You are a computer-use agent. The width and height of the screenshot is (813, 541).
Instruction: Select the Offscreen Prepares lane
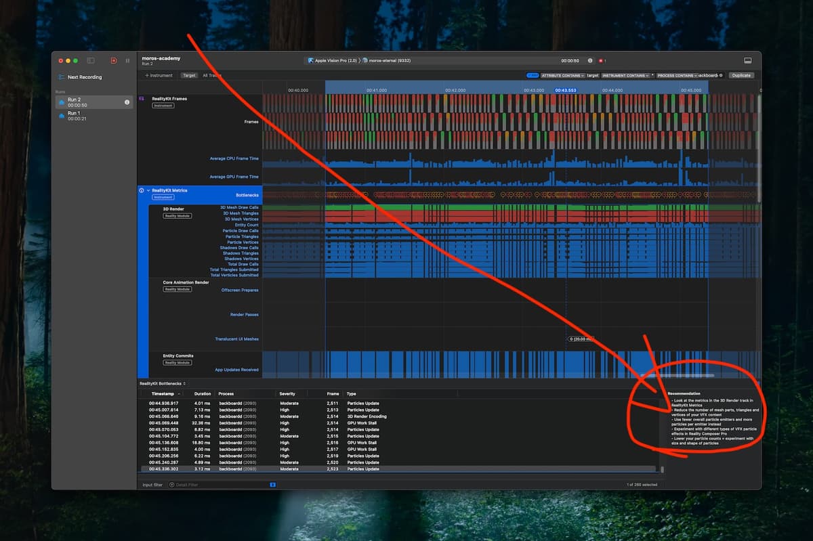coord(240,290)
